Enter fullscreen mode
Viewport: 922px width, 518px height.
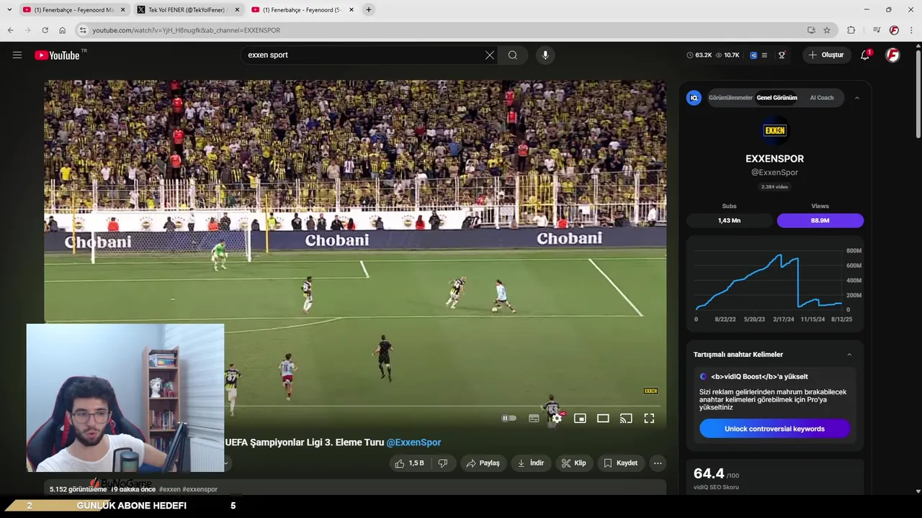(649, 418)
